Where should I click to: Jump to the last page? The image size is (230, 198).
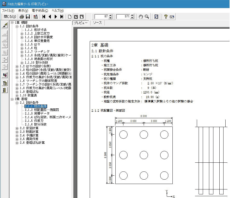62,17
